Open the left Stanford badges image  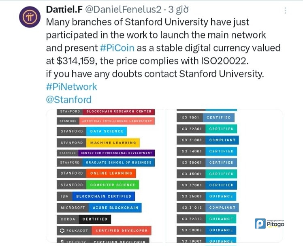(105, 176)
